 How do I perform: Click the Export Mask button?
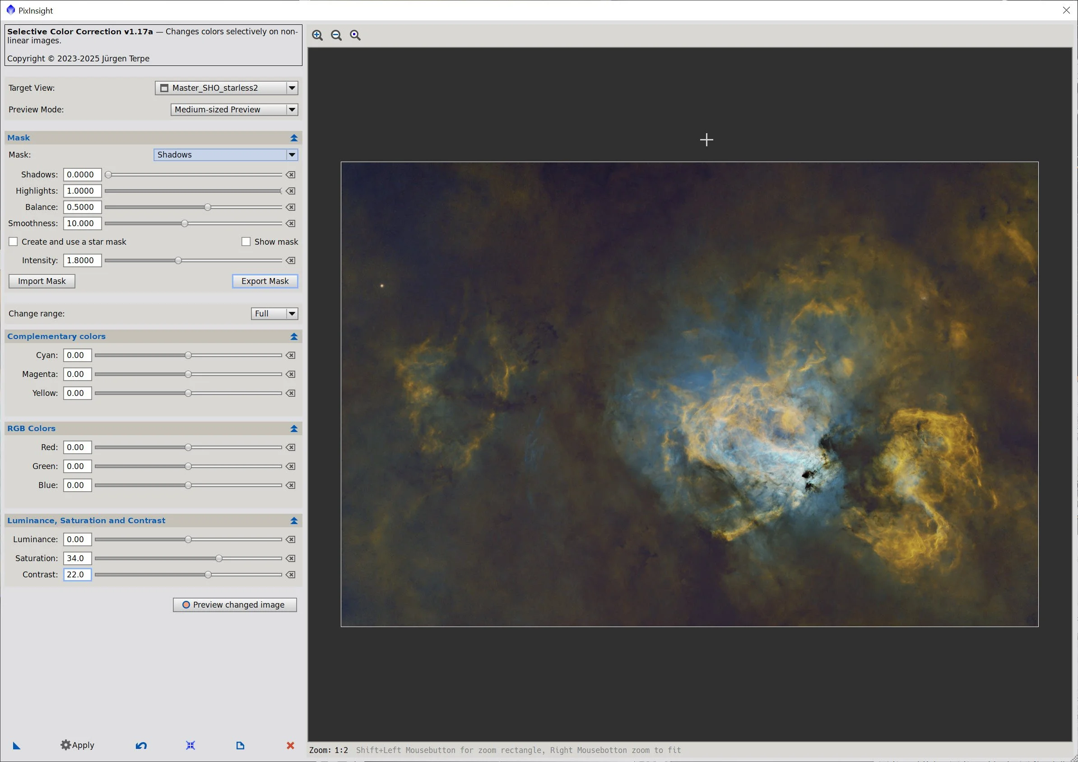click(x=265, y=281)
